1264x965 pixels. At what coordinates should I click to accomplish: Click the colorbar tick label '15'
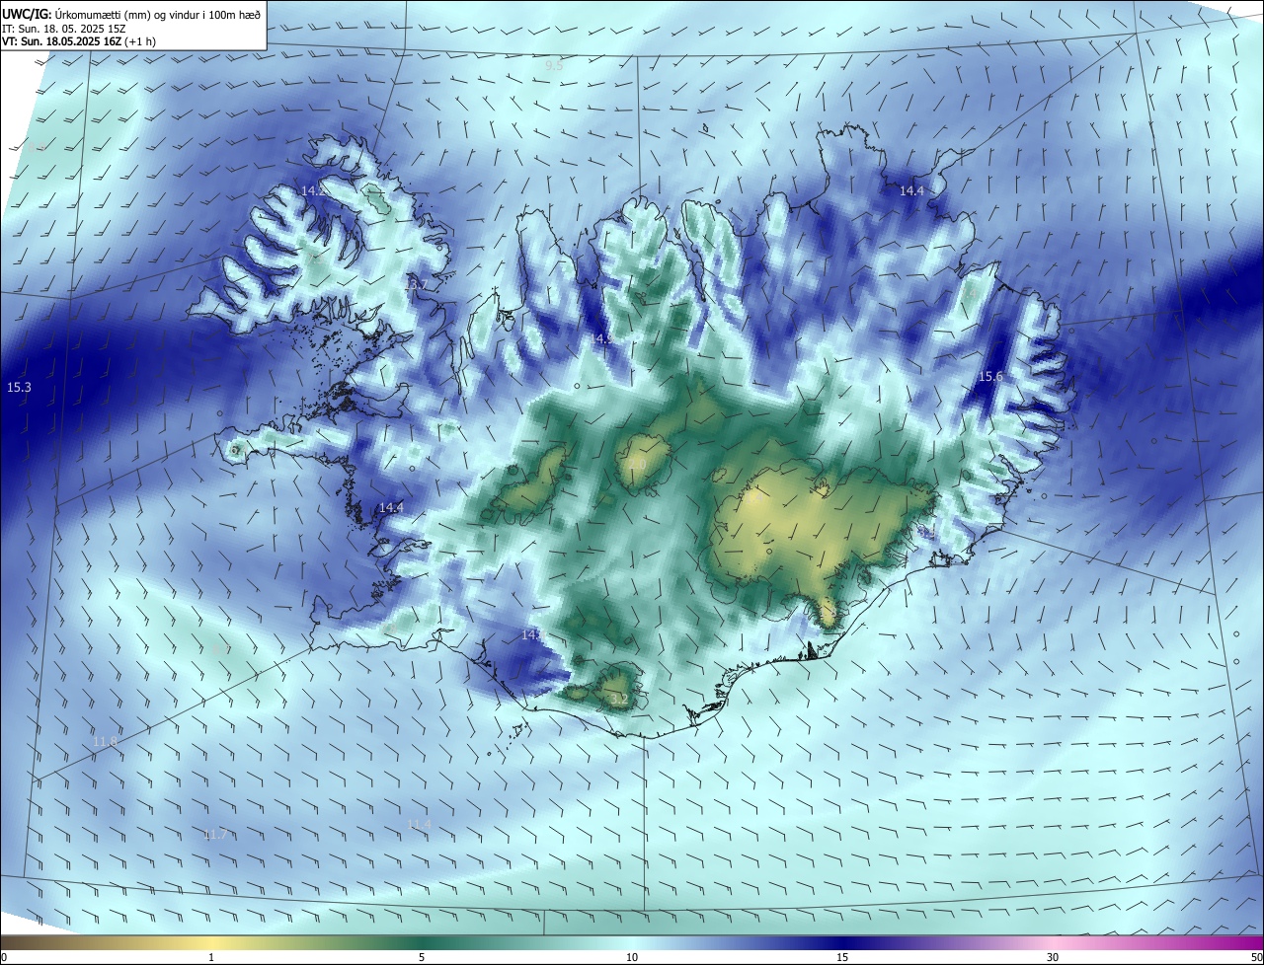tap(842, 957)
